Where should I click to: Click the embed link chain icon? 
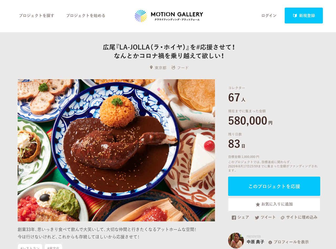[x=283, y=218]
